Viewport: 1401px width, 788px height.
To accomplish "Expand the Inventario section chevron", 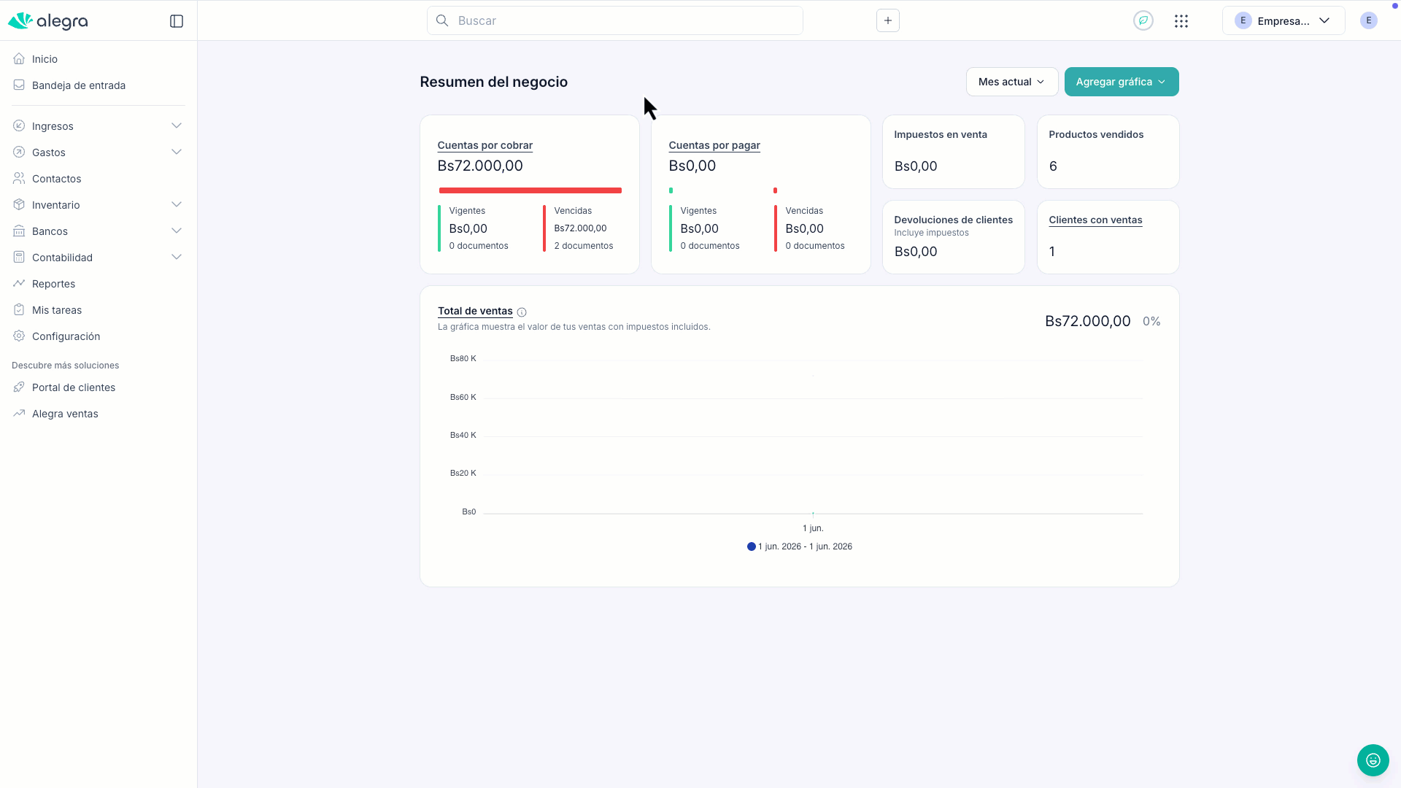I will click(x=177, y=204).
